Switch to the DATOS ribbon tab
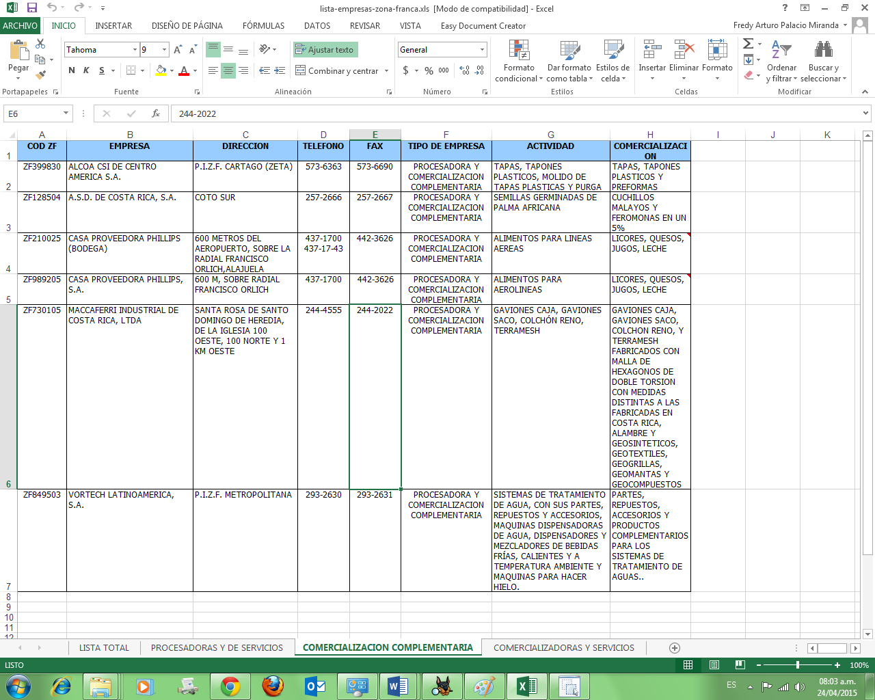Image resolution: width=875 pixels, height=700 pixels. click(x=317, y=25)
